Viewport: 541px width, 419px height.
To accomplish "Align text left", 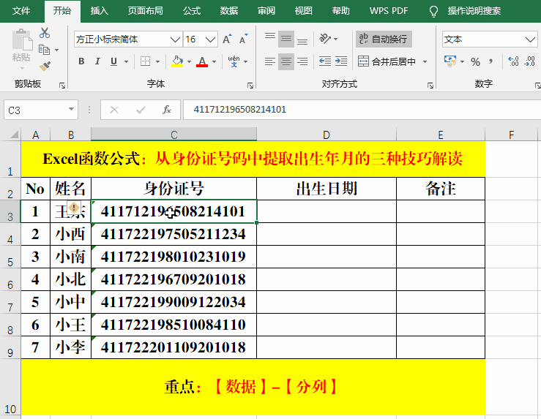I will (270, 61).
